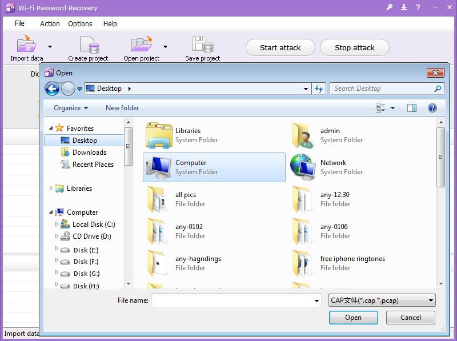Select the any-0102 folder
457x341 pixels.
point(215,231)
